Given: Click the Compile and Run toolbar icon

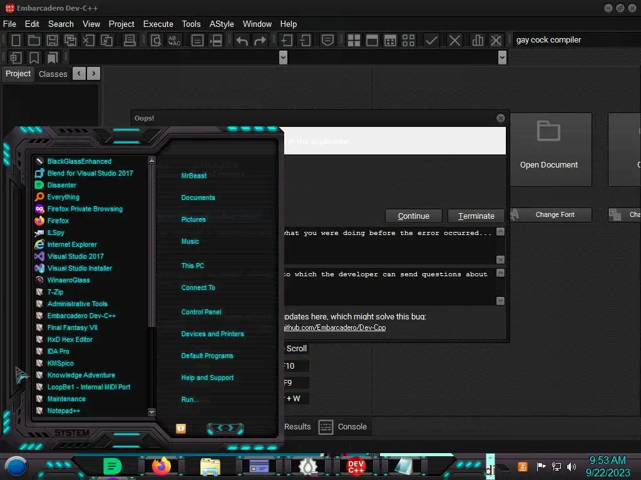Looking at the screenshot, I should pyautogui.click(x=391, y=40).
